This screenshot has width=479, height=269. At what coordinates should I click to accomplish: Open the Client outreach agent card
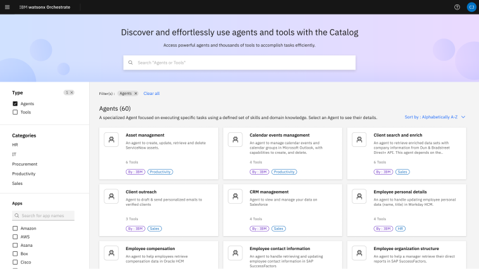click(x=158, y=209)
